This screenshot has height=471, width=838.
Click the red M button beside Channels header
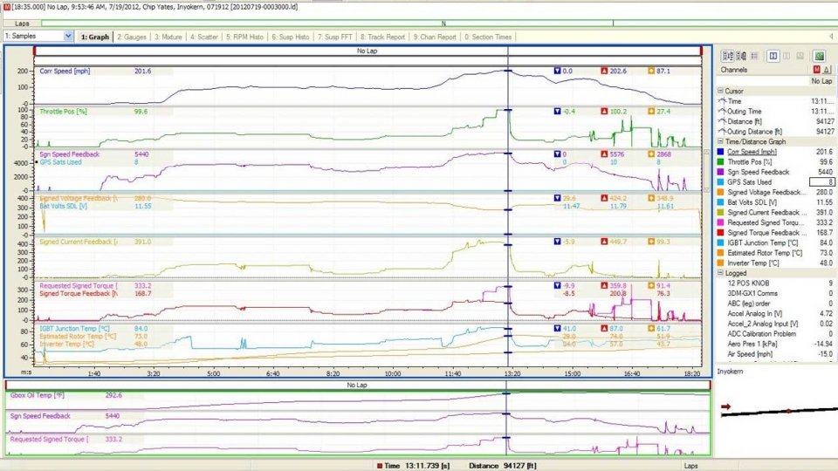click(x=816, y=69)
